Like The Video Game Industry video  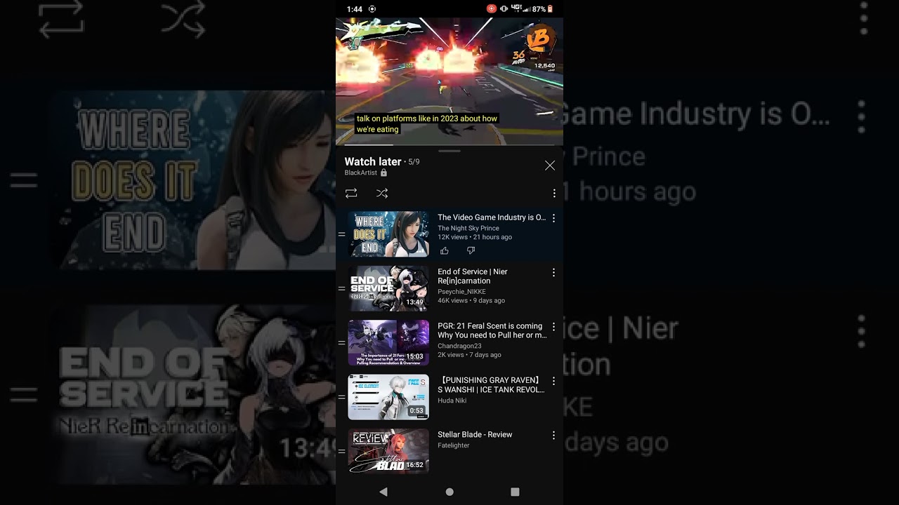pos(445,250)
